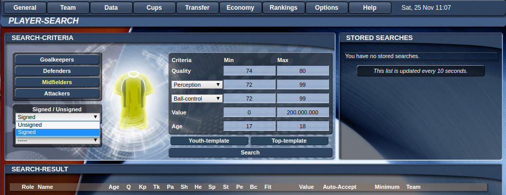Click the Value maximum field
The height and width of the screenshot is (195, 506).
pyautogui.click(x=302, y=112)
